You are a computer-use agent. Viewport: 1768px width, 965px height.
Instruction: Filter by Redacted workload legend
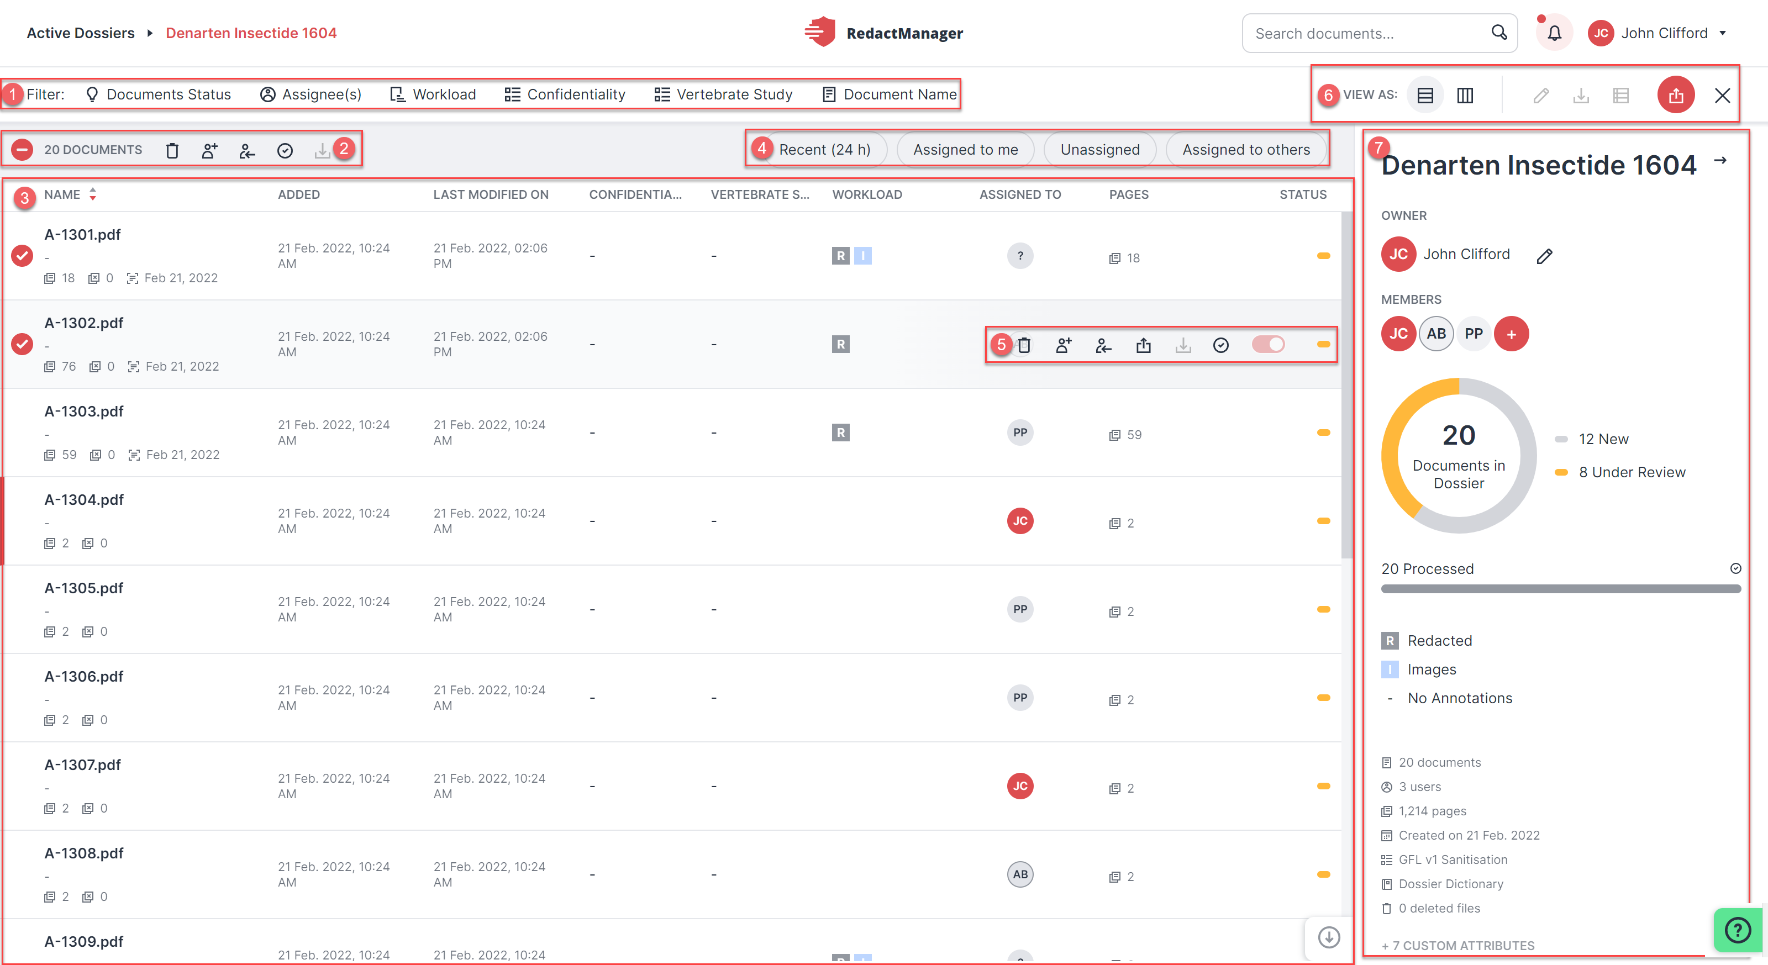point(1426,640)
